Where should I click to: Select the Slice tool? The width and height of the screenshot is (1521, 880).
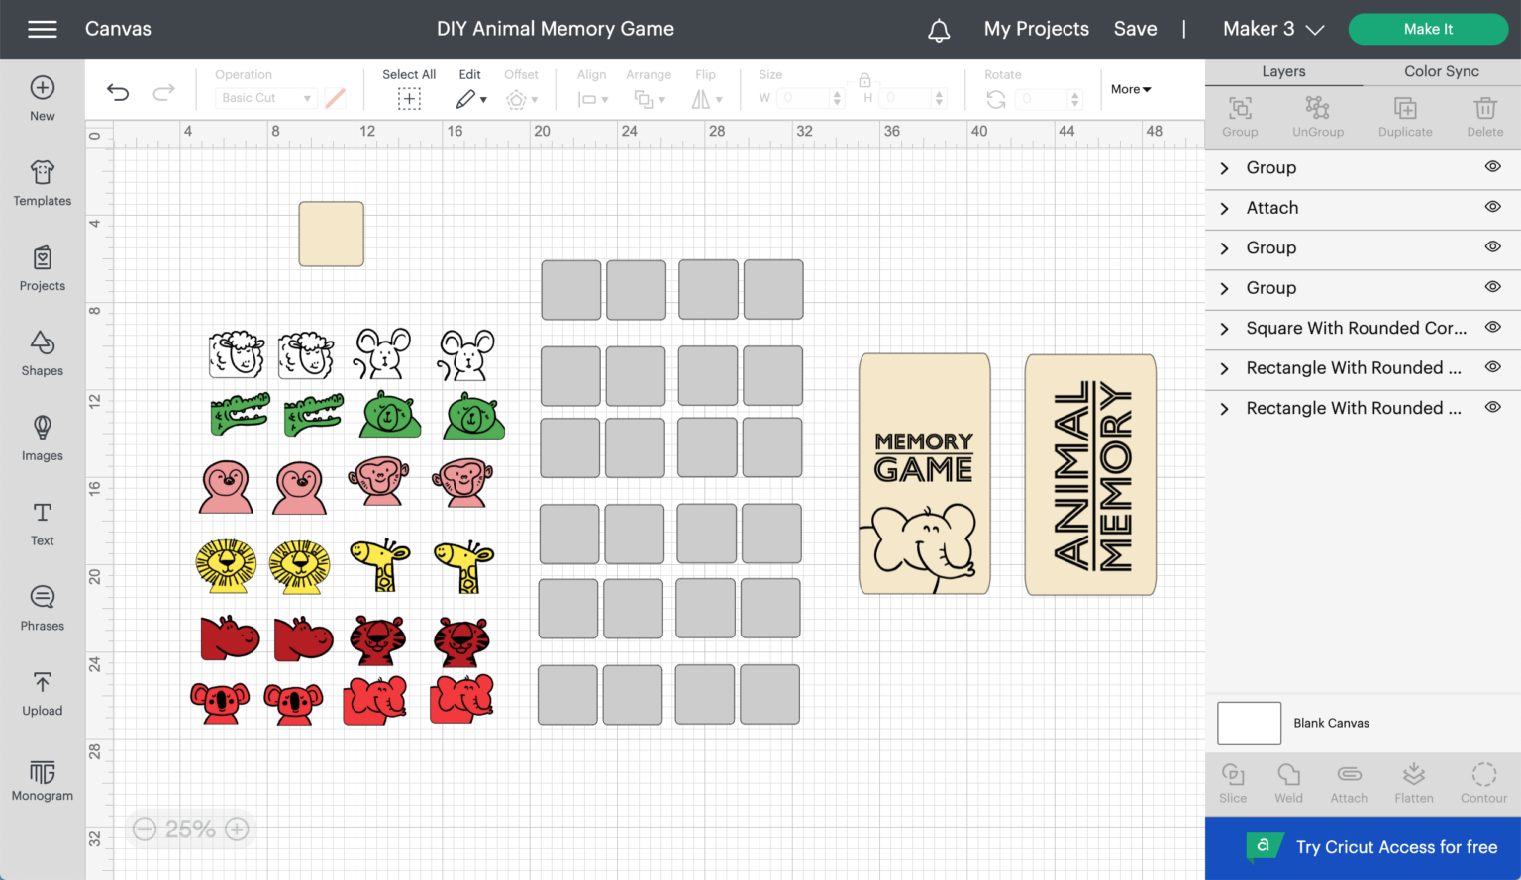click(x=1233, y=782)
